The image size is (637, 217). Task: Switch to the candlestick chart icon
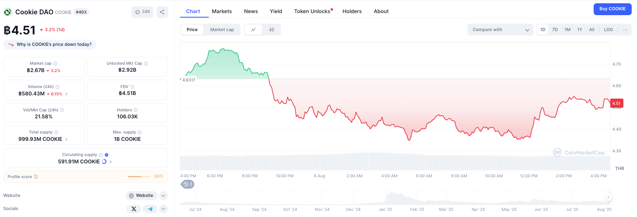click(272, 29)
